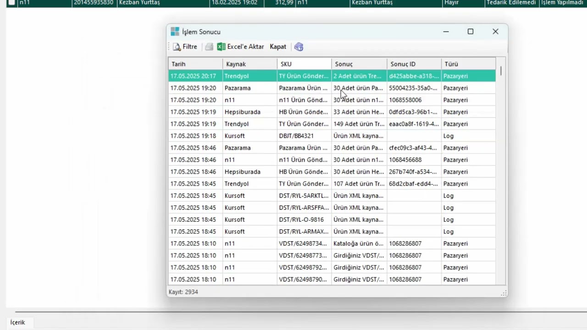Image resolution: width=587 pixels, height=330 pixels.
Task: Click the Excel'e Aktar export button
Action: click(241, 47)
